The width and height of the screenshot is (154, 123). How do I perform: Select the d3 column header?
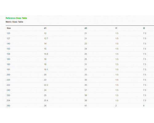[x=86, y=28]
